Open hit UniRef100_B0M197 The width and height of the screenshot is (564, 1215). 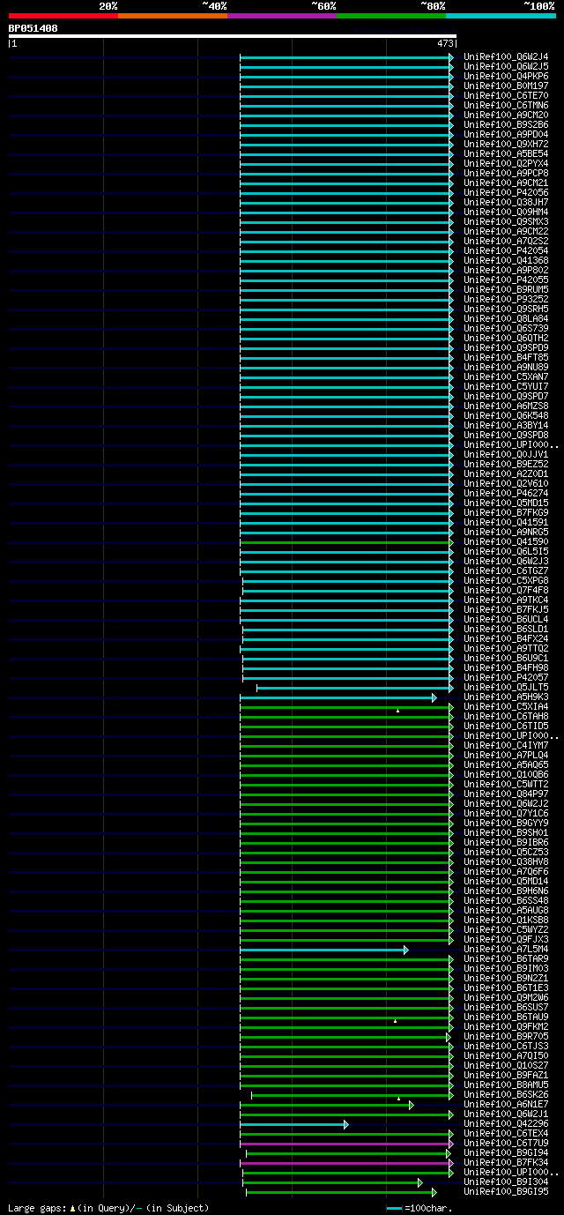[x=506, y=86]
